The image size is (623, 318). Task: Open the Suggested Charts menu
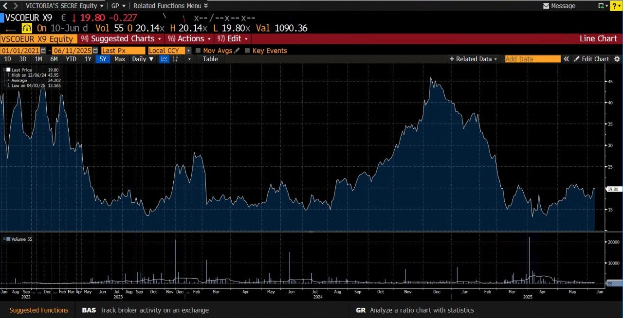pos(121,39)
